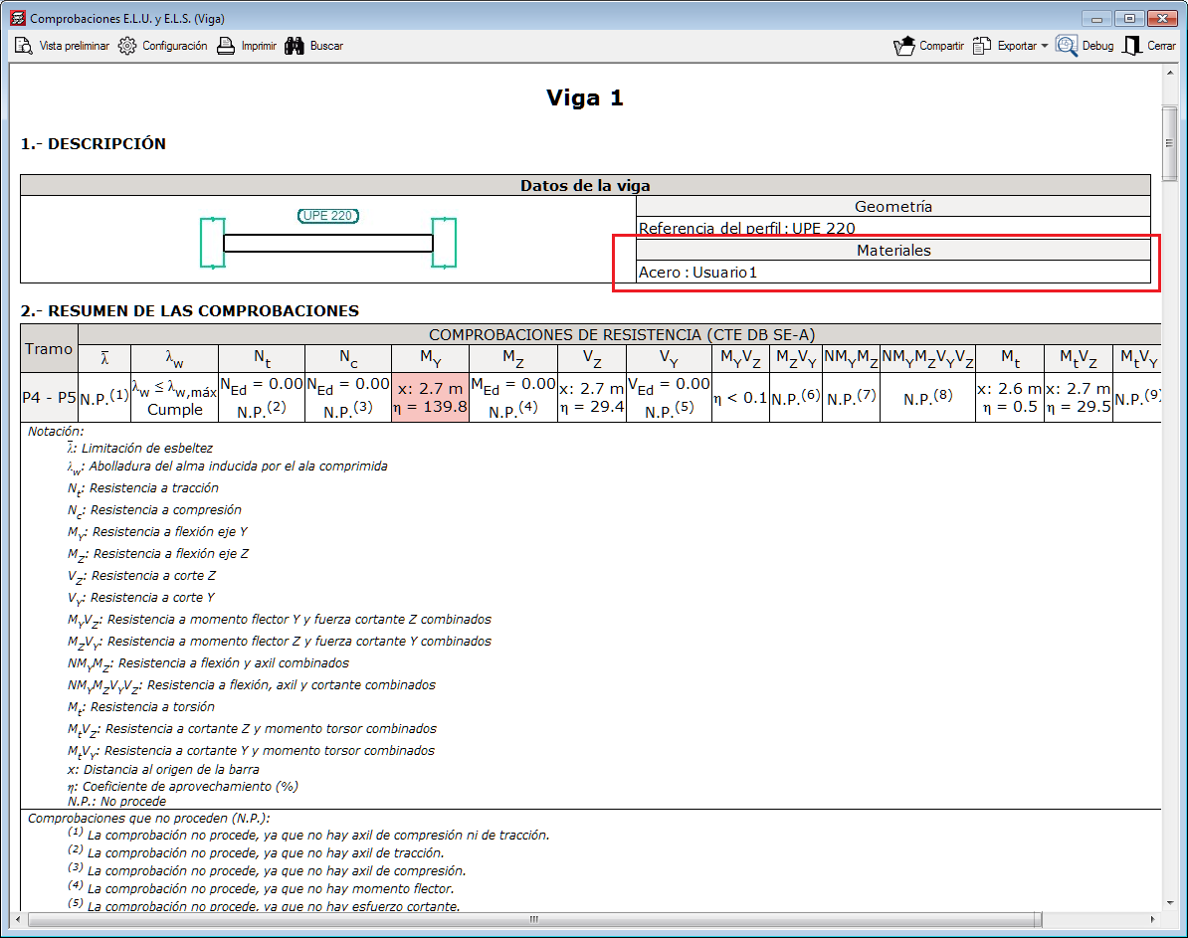Click the 'N.P.(8)' cell

927,398
